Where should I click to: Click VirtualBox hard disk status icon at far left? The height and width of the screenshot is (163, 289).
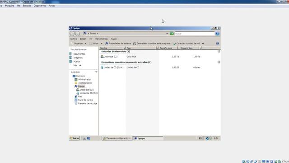click(x=244, y=161)
